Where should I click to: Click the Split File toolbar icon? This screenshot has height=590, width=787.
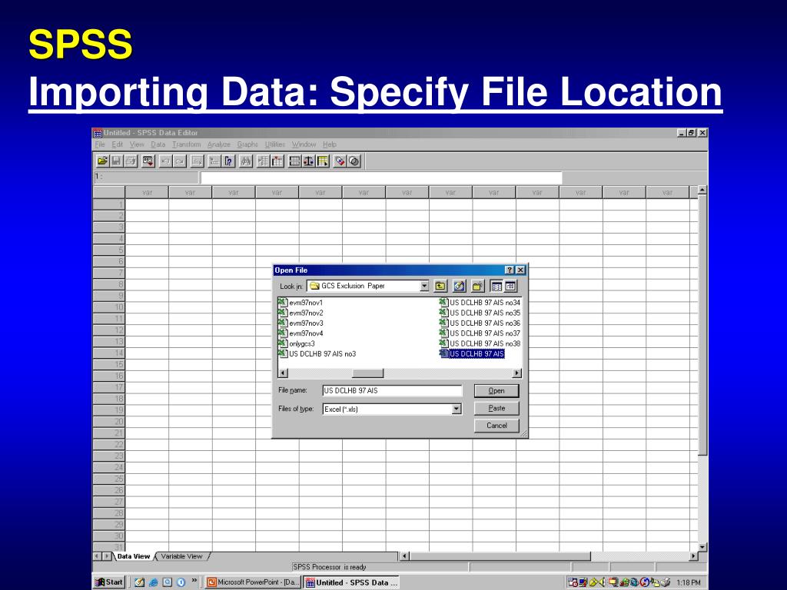pyautogui.click(x=294, y=161)
